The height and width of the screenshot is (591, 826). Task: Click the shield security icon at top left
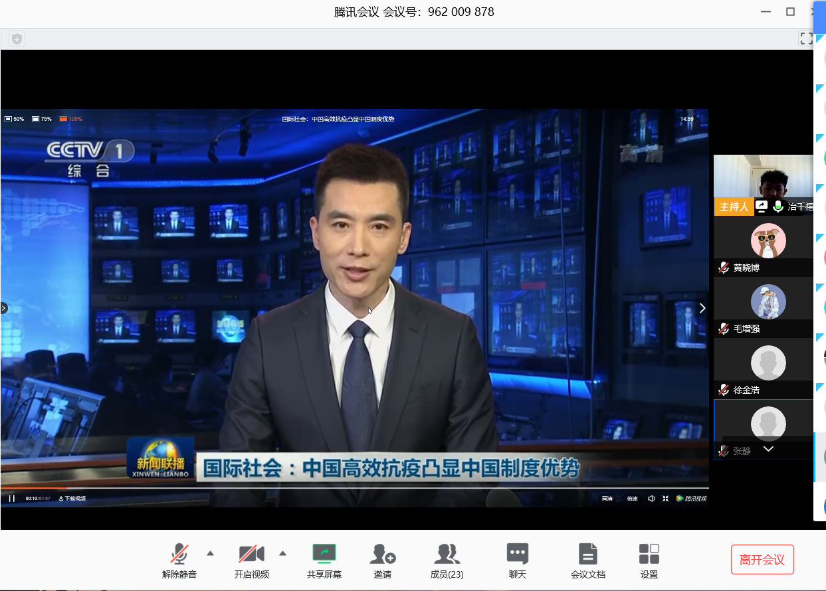pos(17,39)
